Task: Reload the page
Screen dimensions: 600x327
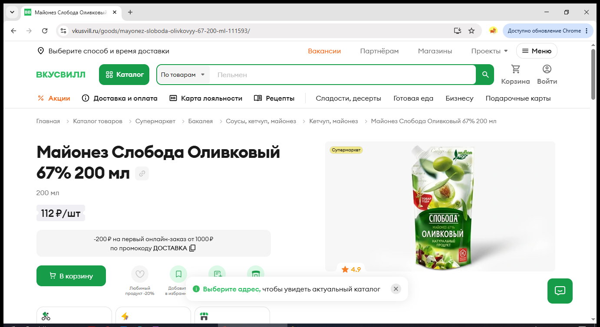Action: click(x=45, y=31)
